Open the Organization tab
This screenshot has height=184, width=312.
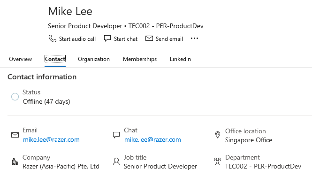(x=94, y=59)
